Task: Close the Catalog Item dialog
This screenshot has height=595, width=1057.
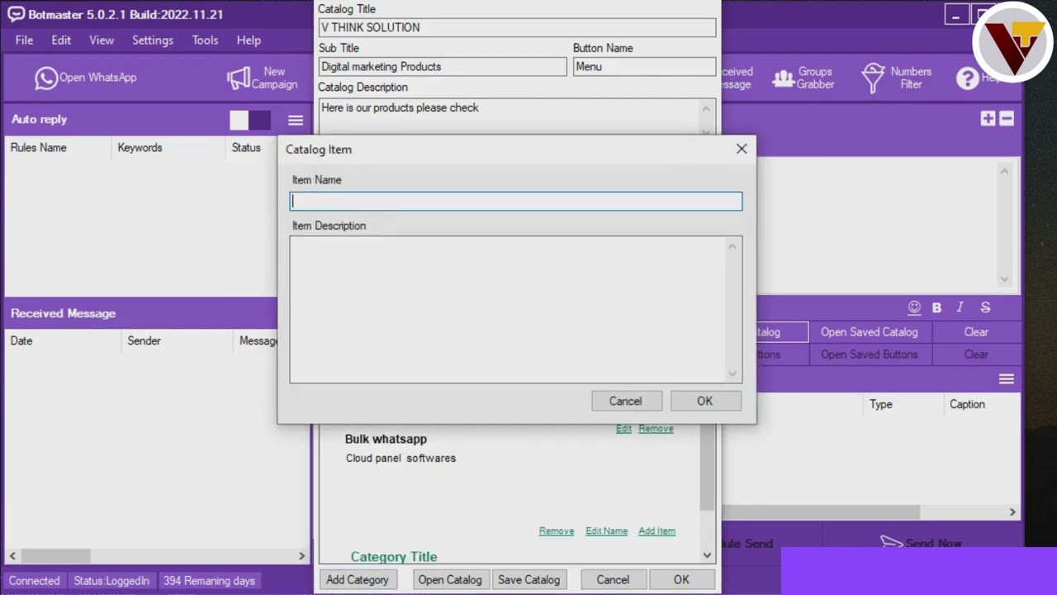Action: [742, 149]
